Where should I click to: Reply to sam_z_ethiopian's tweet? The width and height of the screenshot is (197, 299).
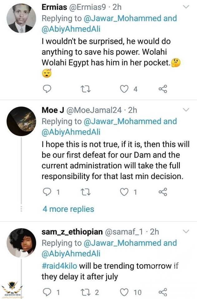pyautogui.click(x=47, y=292)
